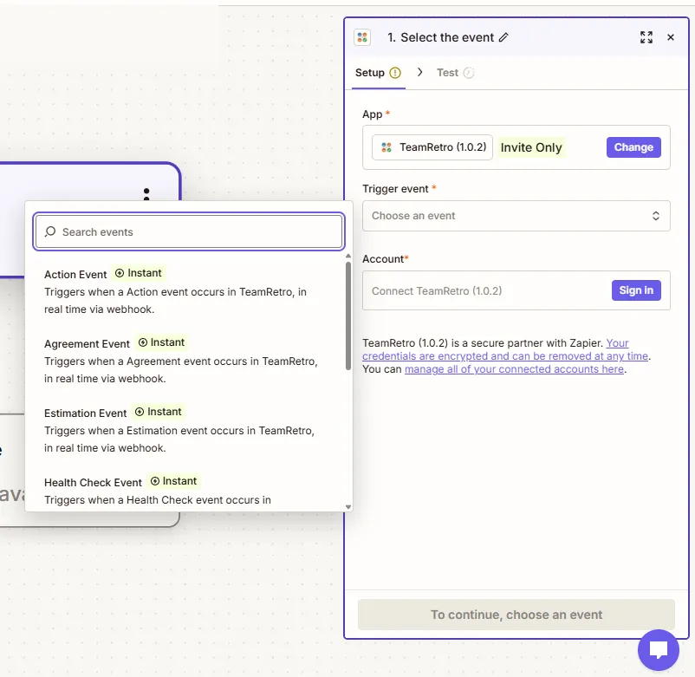This screenshot has height=677, width=695.
Task: Close the Select the event panel
Action: click(671, 37)
